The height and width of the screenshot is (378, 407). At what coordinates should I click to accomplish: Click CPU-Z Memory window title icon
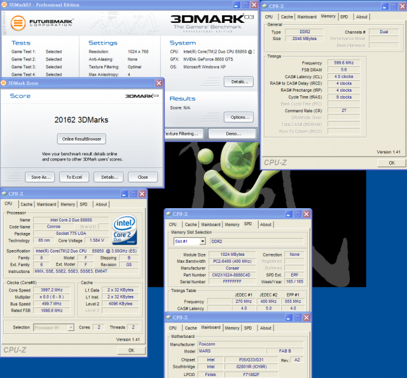pos(265,6)
